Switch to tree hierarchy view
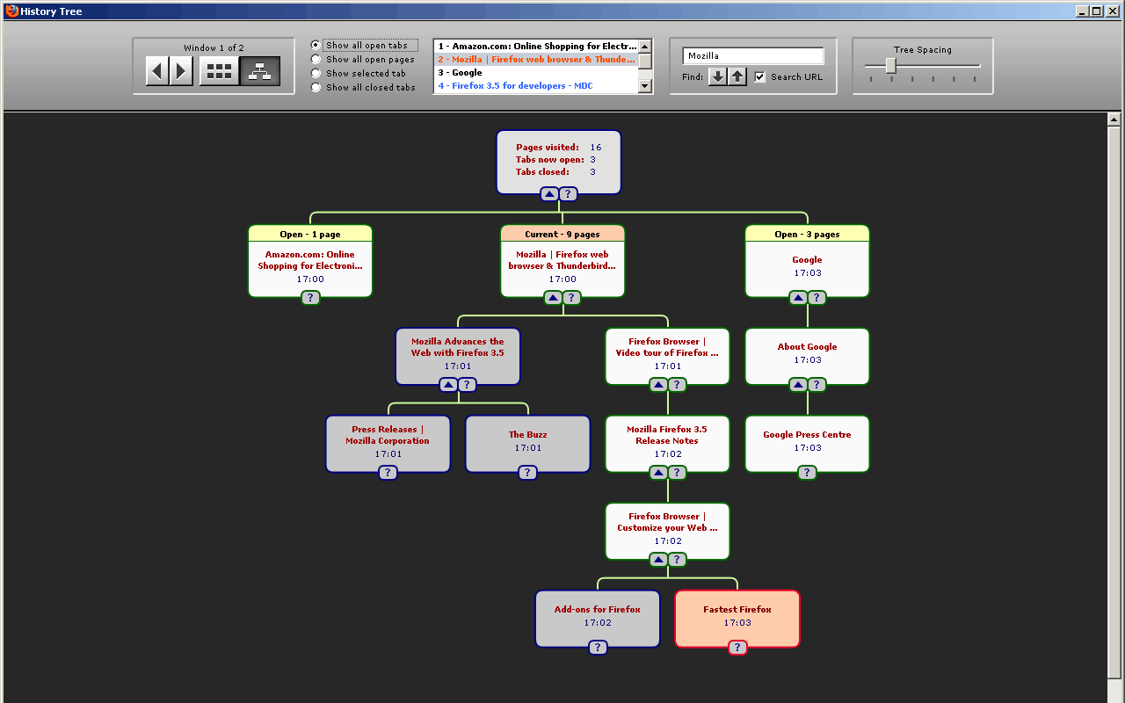This screenshot has width=1125, height=703. point(260,71)
